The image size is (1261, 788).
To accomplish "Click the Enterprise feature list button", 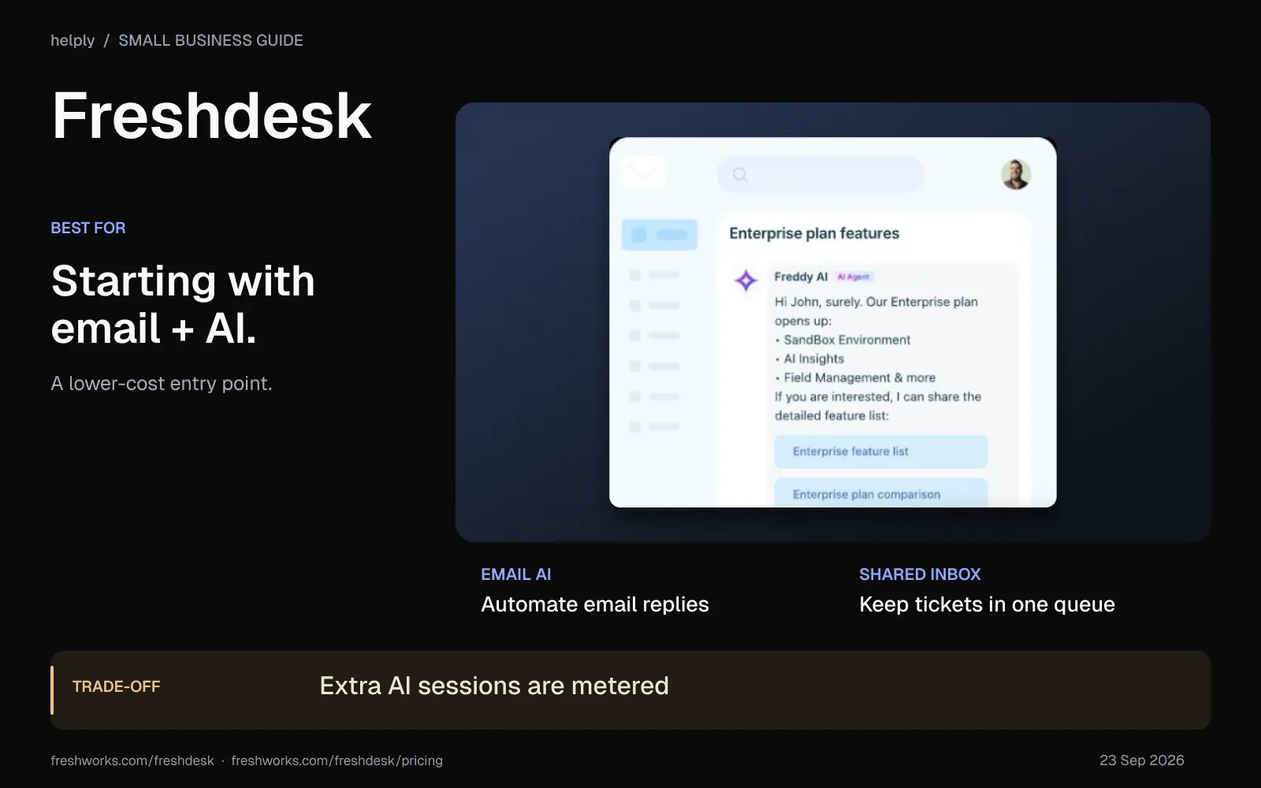I will pyautogui.click(x=880, y=452).
